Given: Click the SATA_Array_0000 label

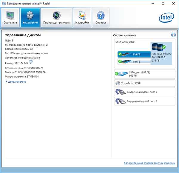Looking at the screenshot, I should click(x=125, y=42).
